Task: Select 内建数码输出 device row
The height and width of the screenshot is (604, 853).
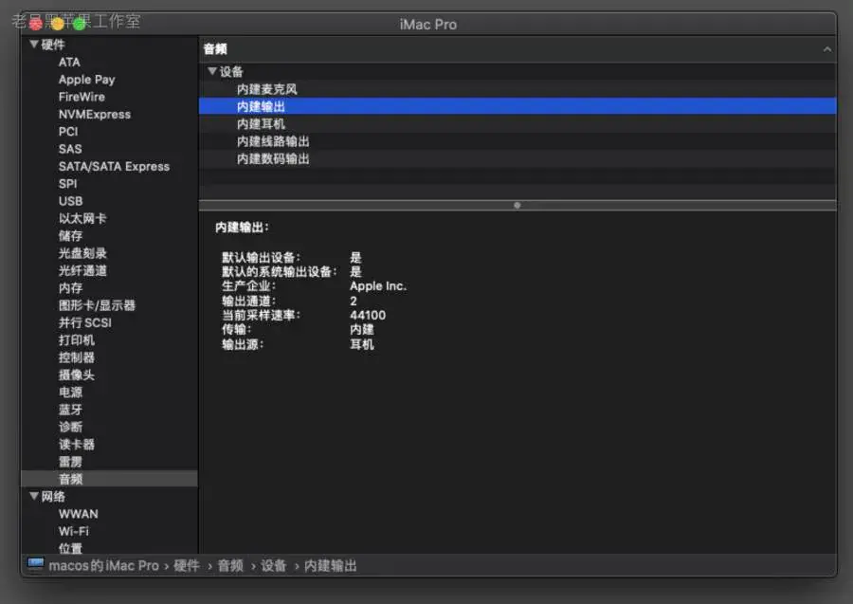Action: pyautogui.click(x=517, y=158)
